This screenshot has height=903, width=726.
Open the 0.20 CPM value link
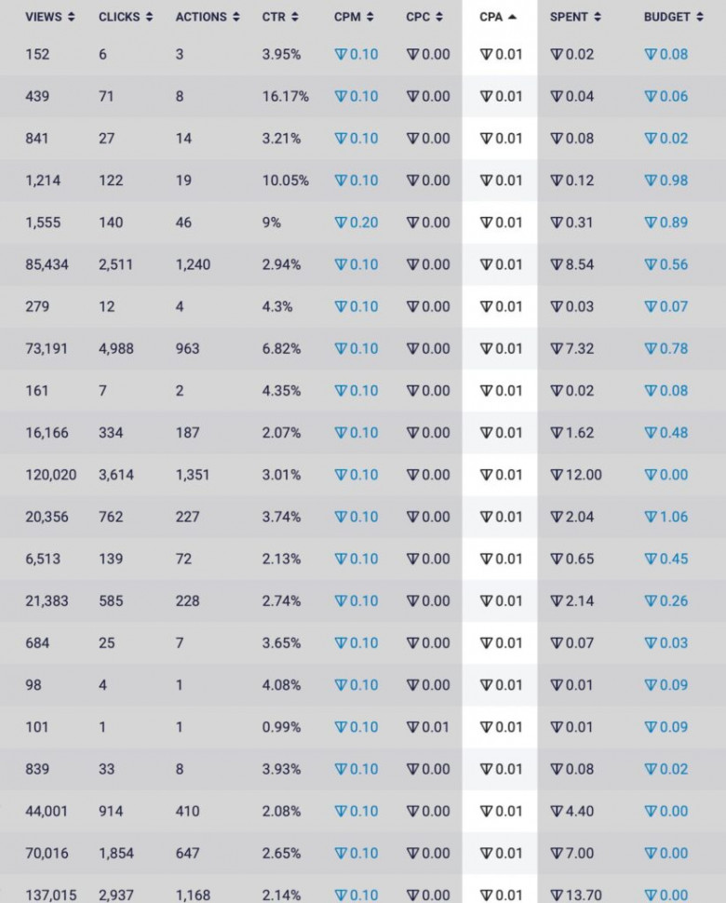(x=356, y=222)
